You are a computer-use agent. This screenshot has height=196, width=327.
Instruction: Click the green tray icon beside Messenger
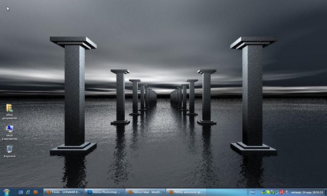coord(268,192)
